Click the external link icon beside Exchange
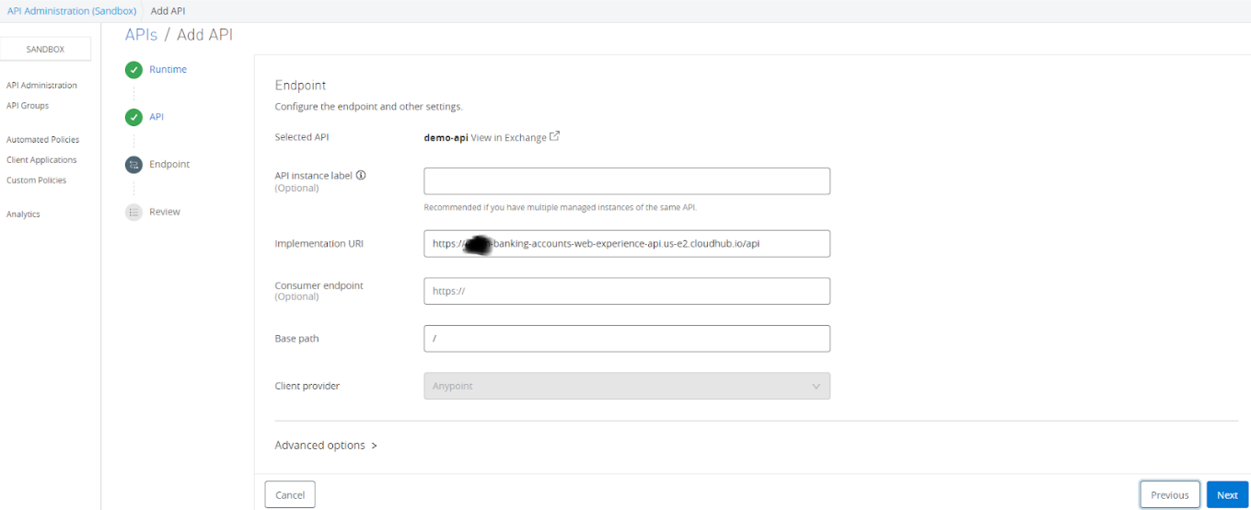1251x510 pixels. point(554,136)
